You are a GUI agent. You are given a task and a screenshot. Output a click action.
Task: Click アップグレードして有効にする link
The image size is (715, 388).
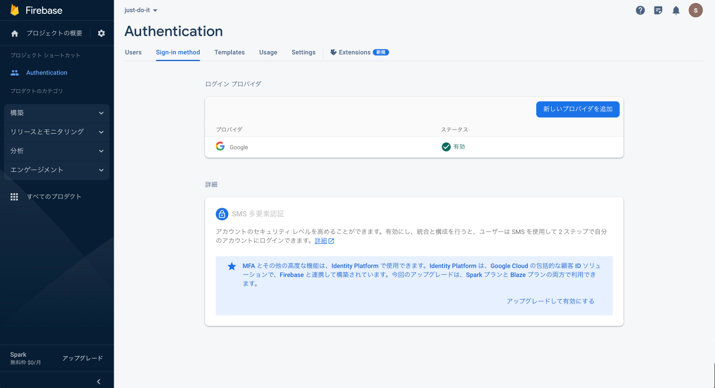pos(550,301)
